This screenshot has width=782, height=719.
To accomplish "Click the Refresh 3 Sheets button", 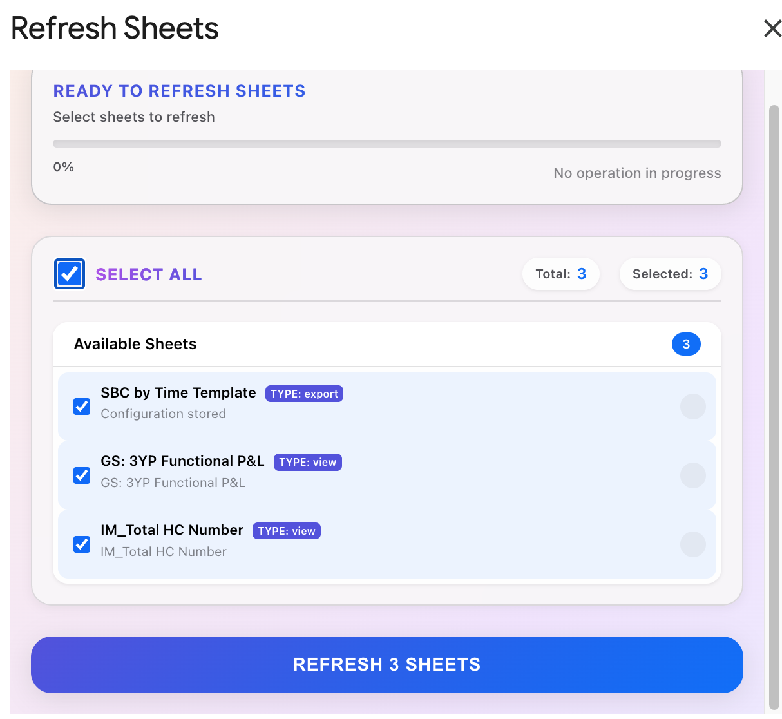I will 386,665.
